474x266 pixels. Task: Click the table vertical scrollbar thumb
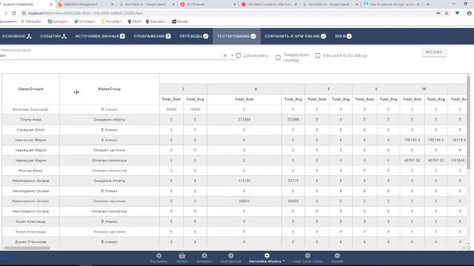click(469, 122)
